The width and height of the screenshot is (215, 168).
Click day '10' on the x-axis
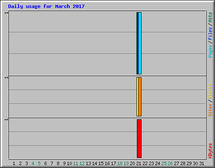coord(69,163)
